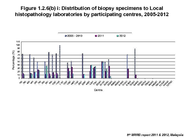Click the 'Percentage (%)' axis title

click(14, 60)
